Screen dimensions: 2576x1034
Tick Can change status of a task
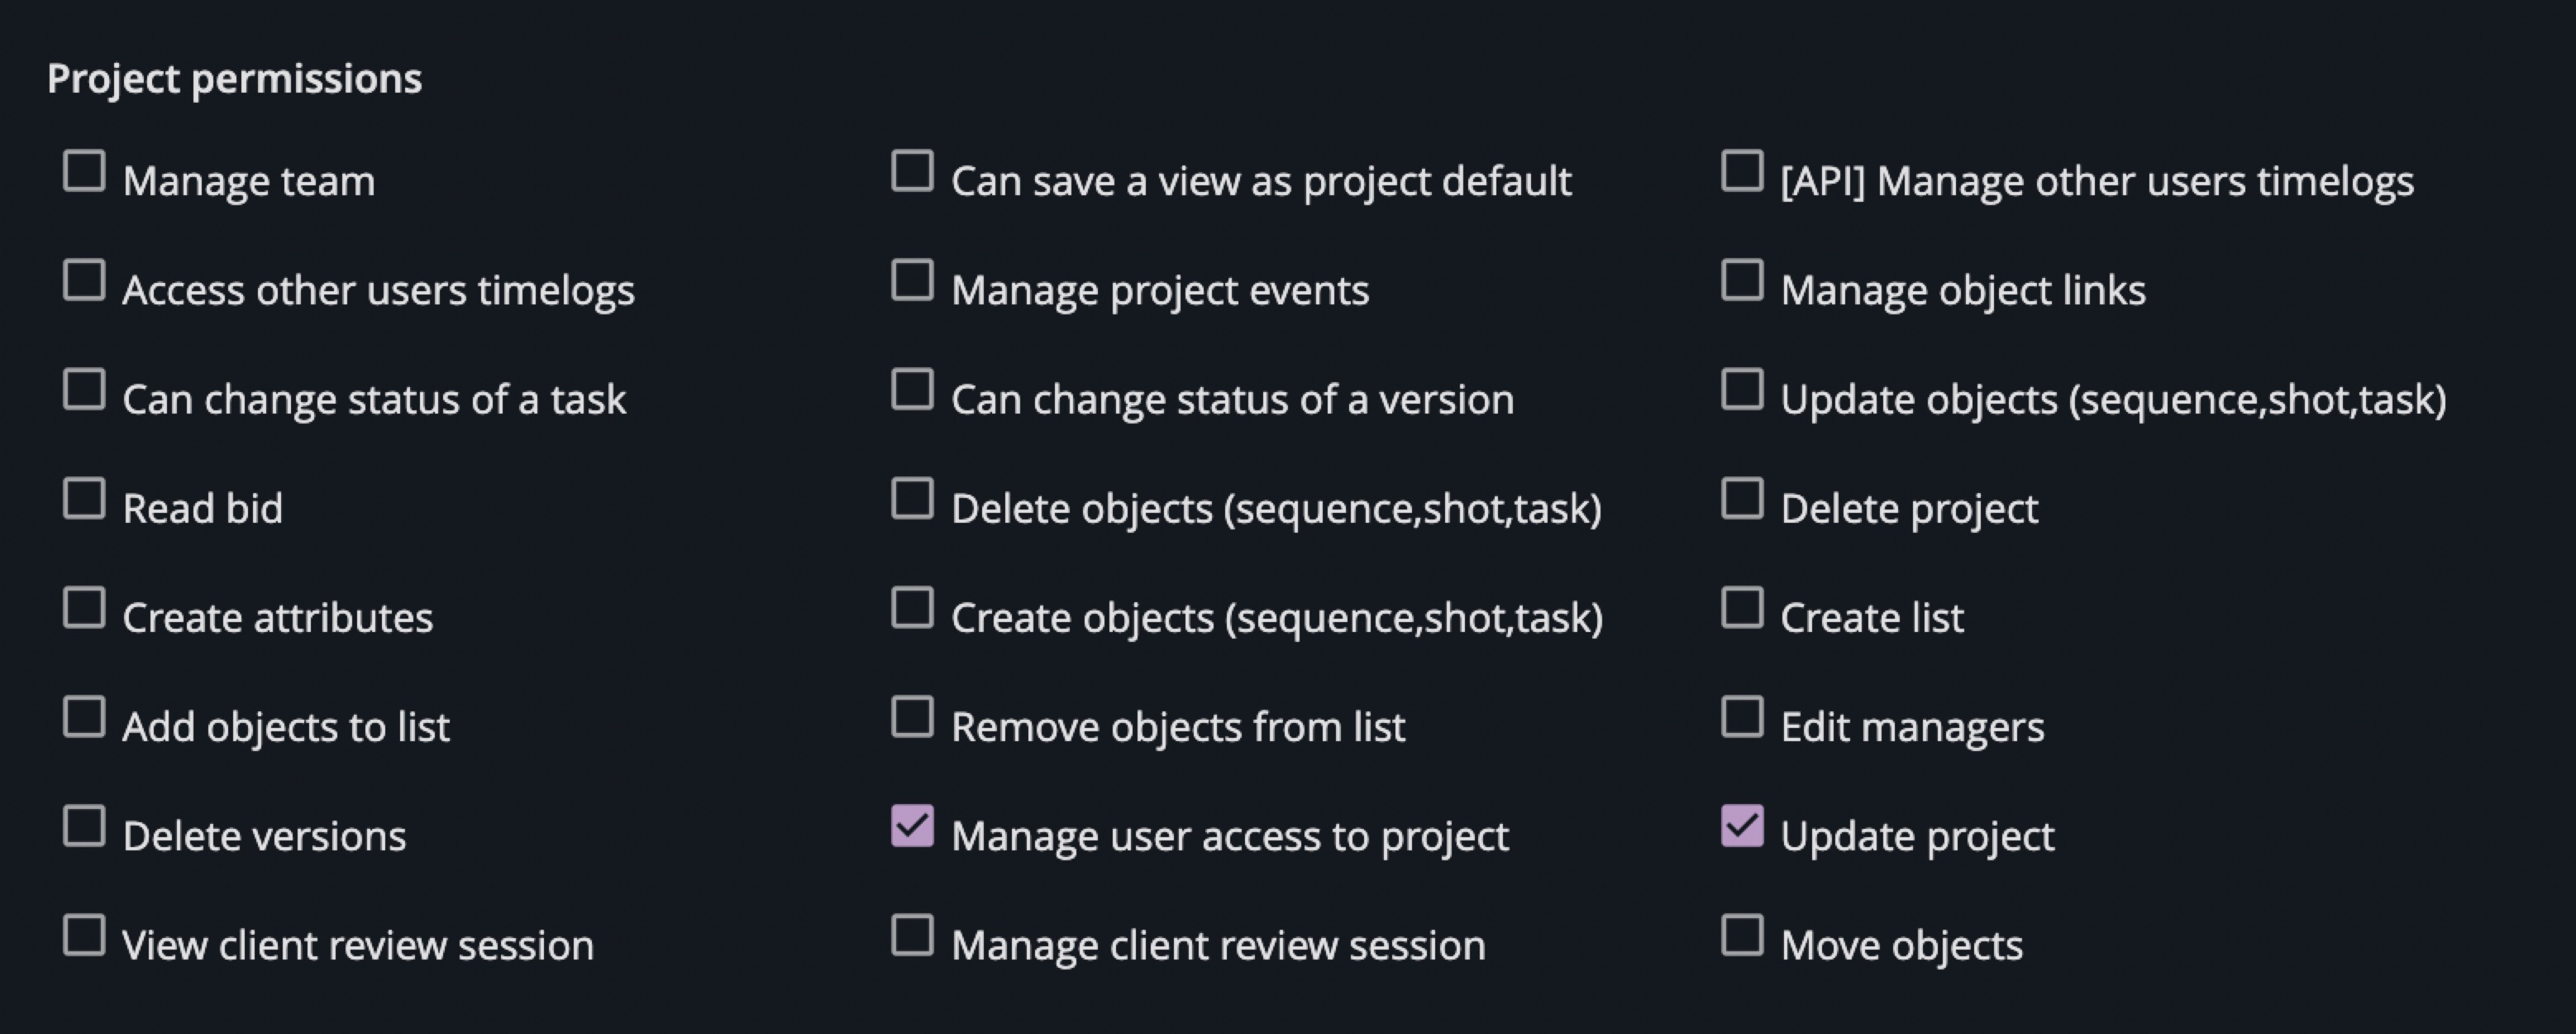click(x=84, y=390)
